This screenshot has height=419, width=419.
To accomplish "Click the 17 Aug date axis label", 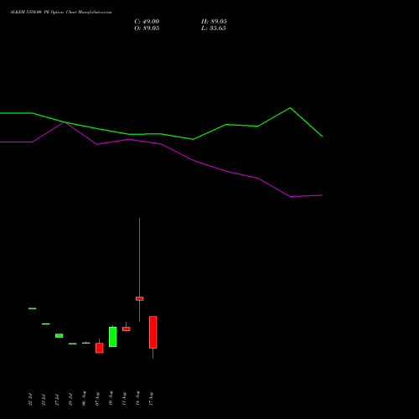I will tap(151, 398).
